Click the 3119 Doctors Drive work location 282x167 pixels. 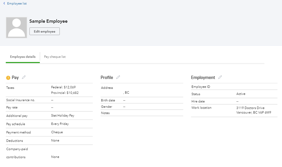pos(250,108)
